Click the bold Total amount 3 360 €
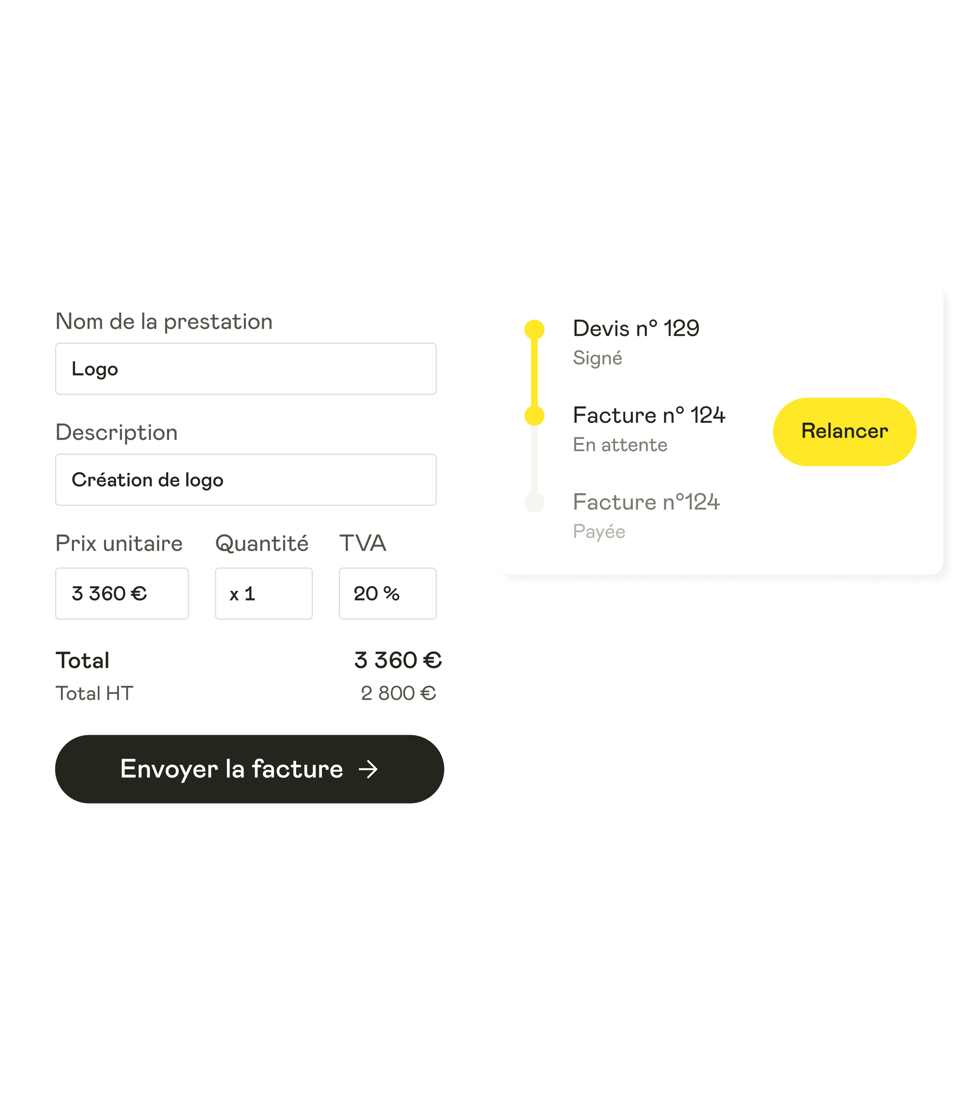972x1117 pixels. point(397,660)
